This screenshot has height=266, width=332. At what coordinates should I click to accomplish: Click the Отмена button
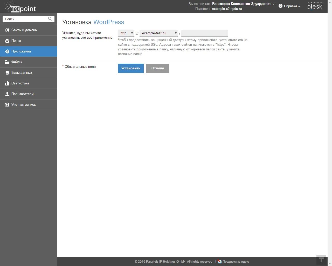click(x=158, y=68)
